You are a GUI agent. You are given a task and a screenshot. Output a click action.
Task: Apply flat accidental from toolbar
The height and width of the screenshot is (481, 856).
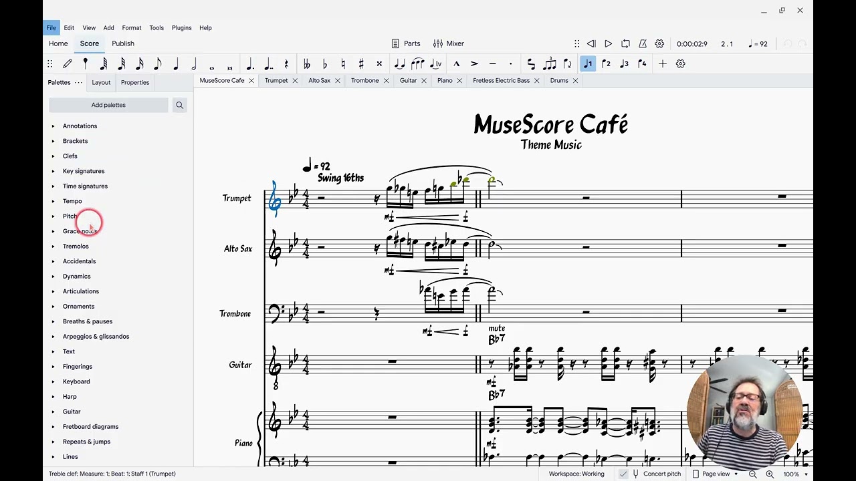(325, 63)
